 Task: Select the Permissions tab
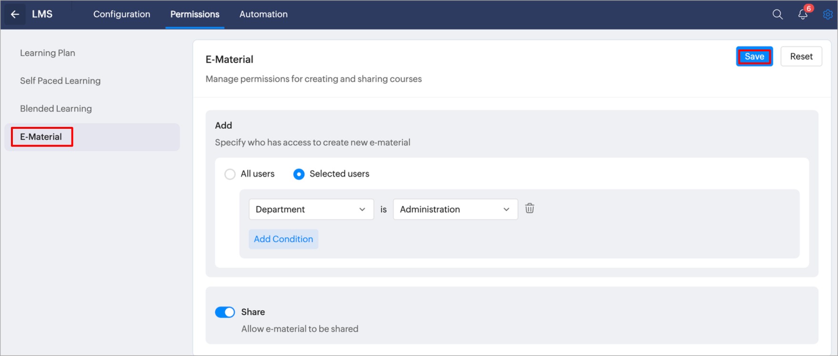[x=195, y=14]
